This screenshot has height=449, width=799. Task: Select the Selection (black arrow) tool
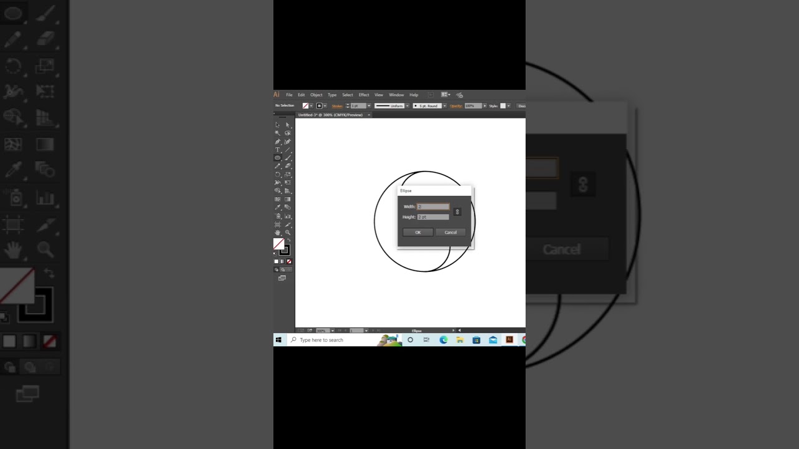click(x=278, y=125)
